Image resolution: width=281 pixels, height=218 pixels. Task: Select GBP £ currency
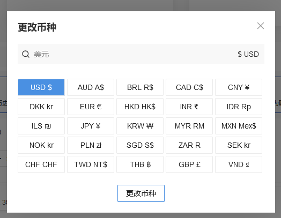pyautogui.click(x=189, y=164)
